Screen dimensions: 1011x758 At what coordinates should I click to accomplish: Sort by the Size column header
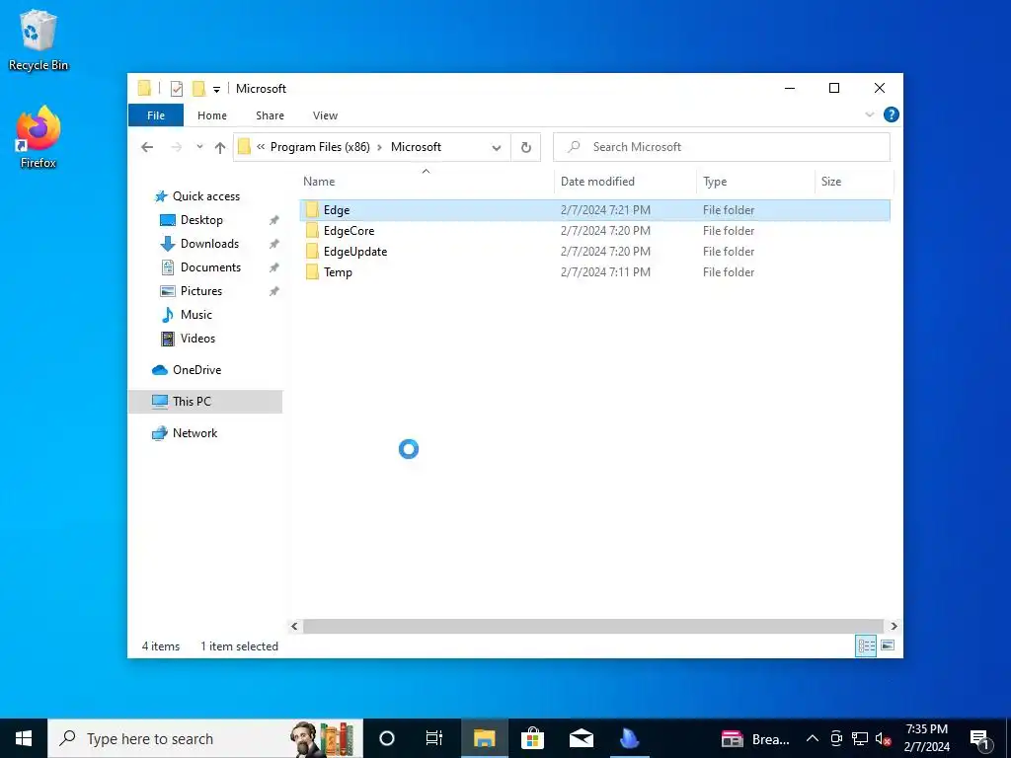point(854,182)
